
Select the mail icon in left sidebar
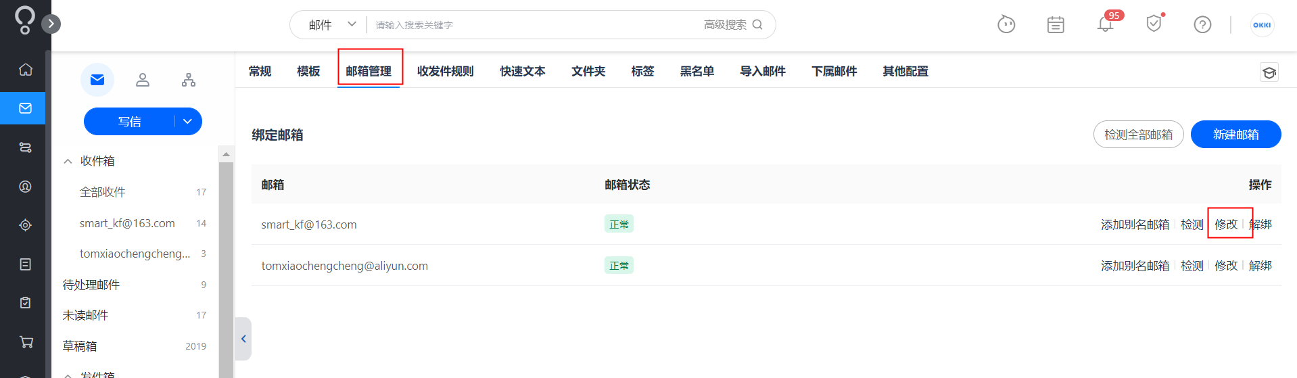25,108
